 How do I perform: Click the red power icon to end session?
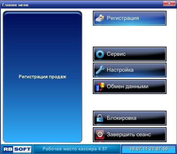click(100, 134)
